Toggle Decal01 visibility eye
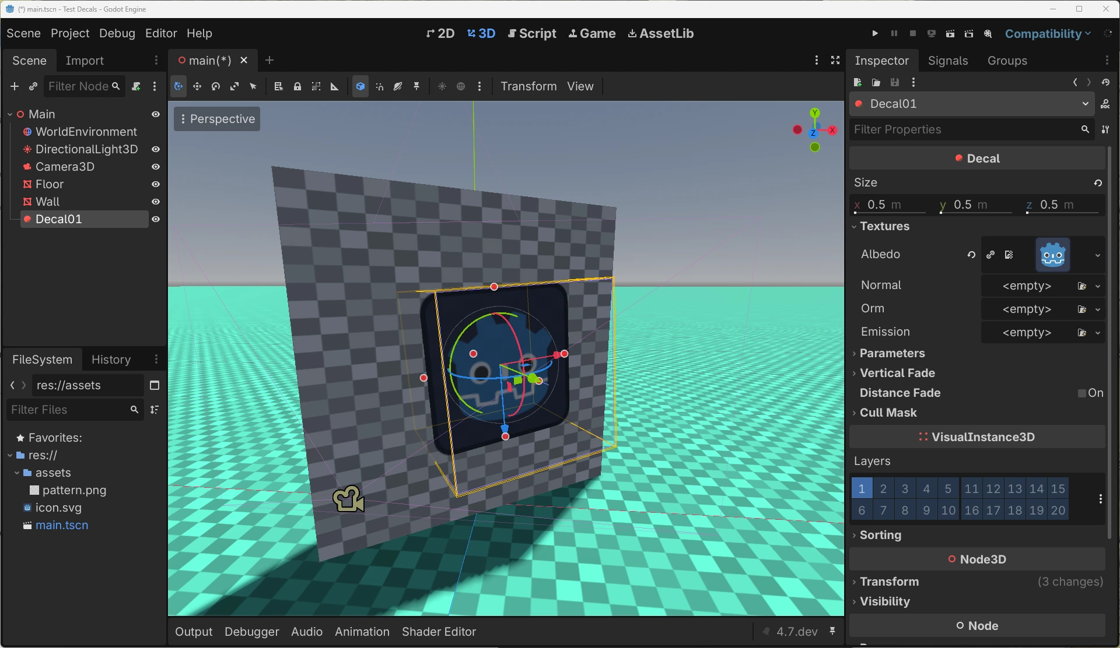The width and height of the screenshot is (1120, 648). coord(156,219)
